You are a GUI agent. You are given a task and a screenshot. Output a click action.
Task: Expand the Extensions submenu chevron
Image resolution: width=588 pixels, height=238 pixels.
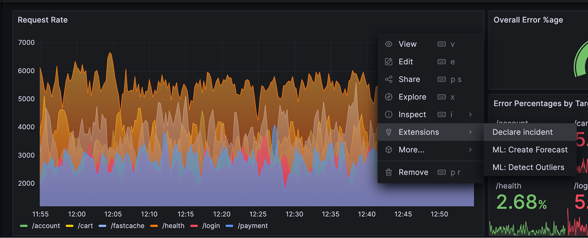pyautogui.click(x=470, y=132)
